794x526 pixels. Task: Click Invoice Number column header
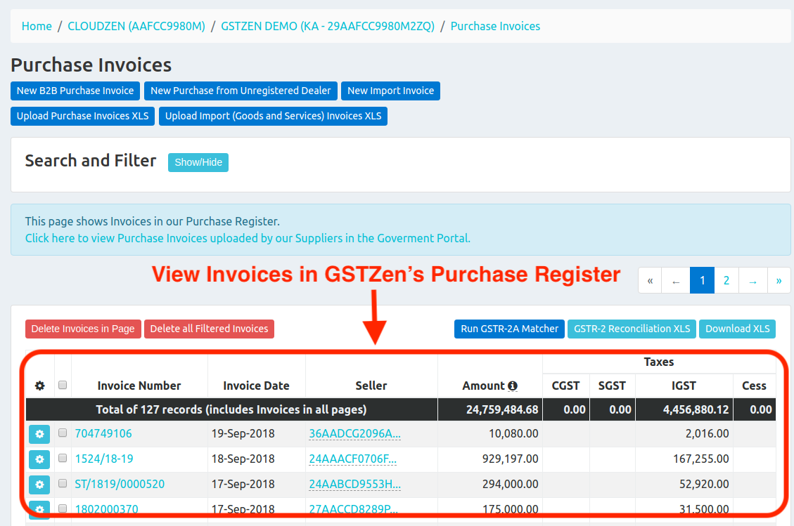click(139, 386)
